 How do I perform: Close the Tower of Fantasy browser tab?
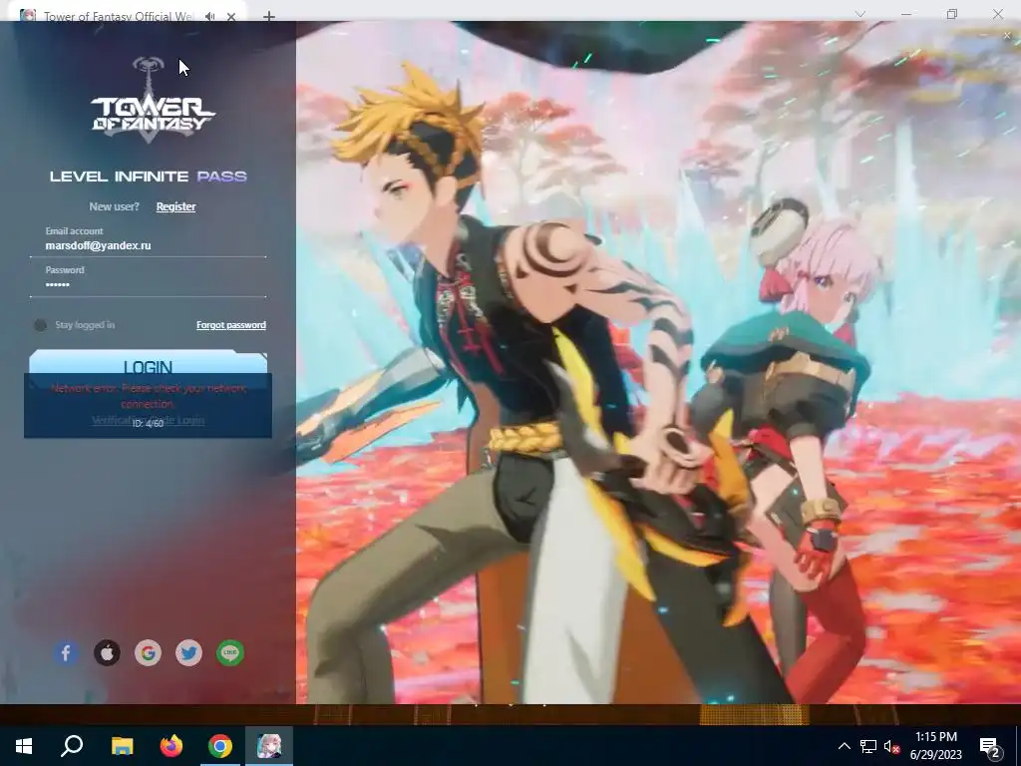coord(231,16)
